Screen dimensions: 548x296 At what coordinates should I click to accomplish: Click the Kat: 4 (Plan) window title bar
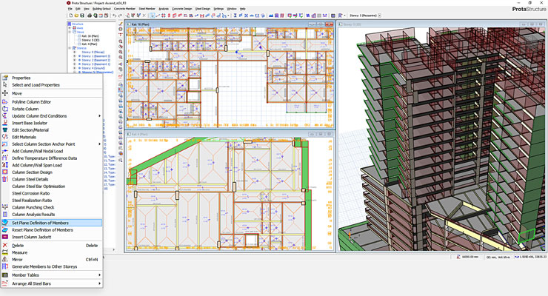pos(230,134)
